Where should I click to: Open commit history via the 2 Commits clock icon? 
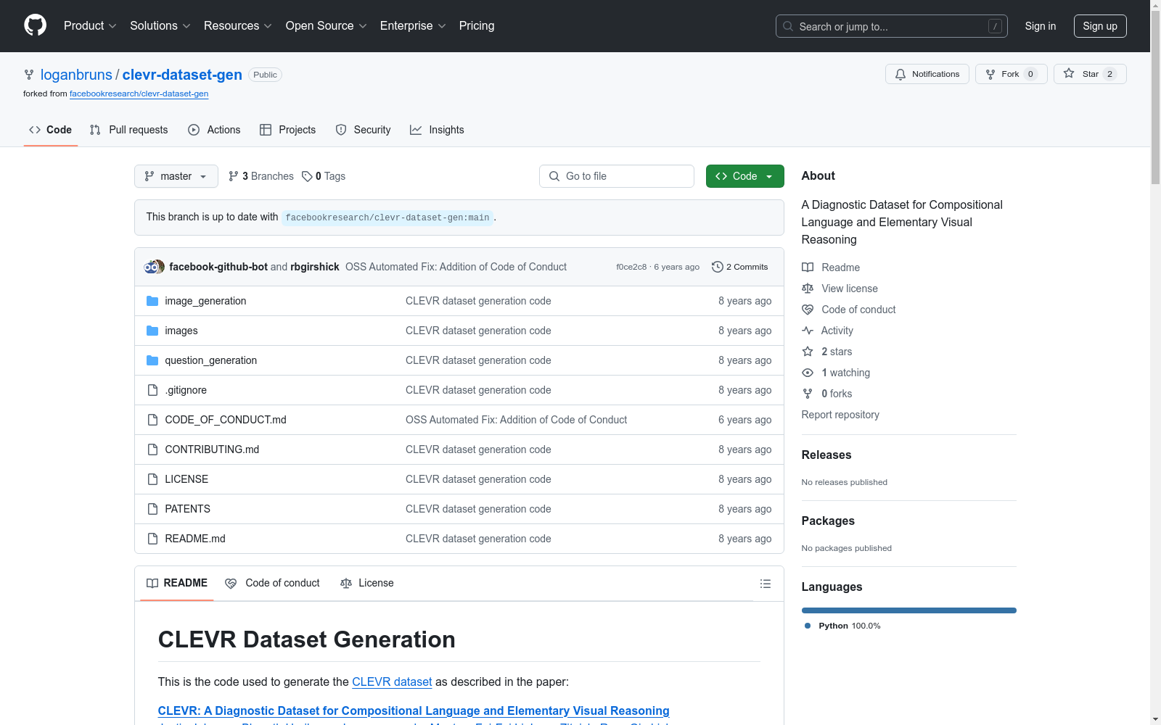[717, 267]
